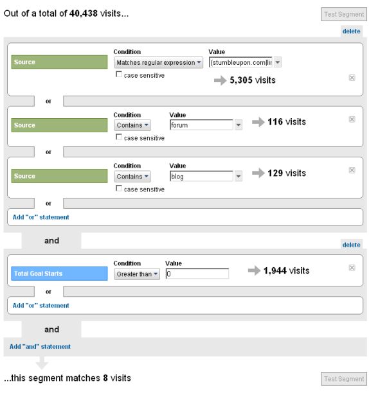Remove the Total Goal Starts condition
Viewport: 369px width, 395px height.
352,268
